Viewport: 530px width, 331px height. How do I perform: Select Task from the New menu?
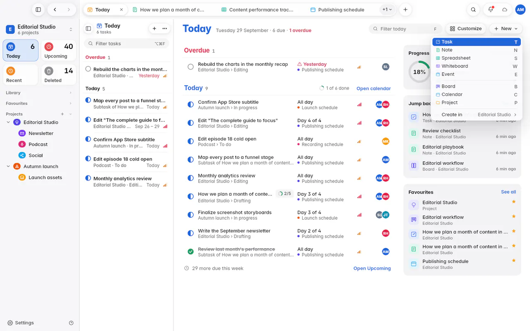pos(476,42)
